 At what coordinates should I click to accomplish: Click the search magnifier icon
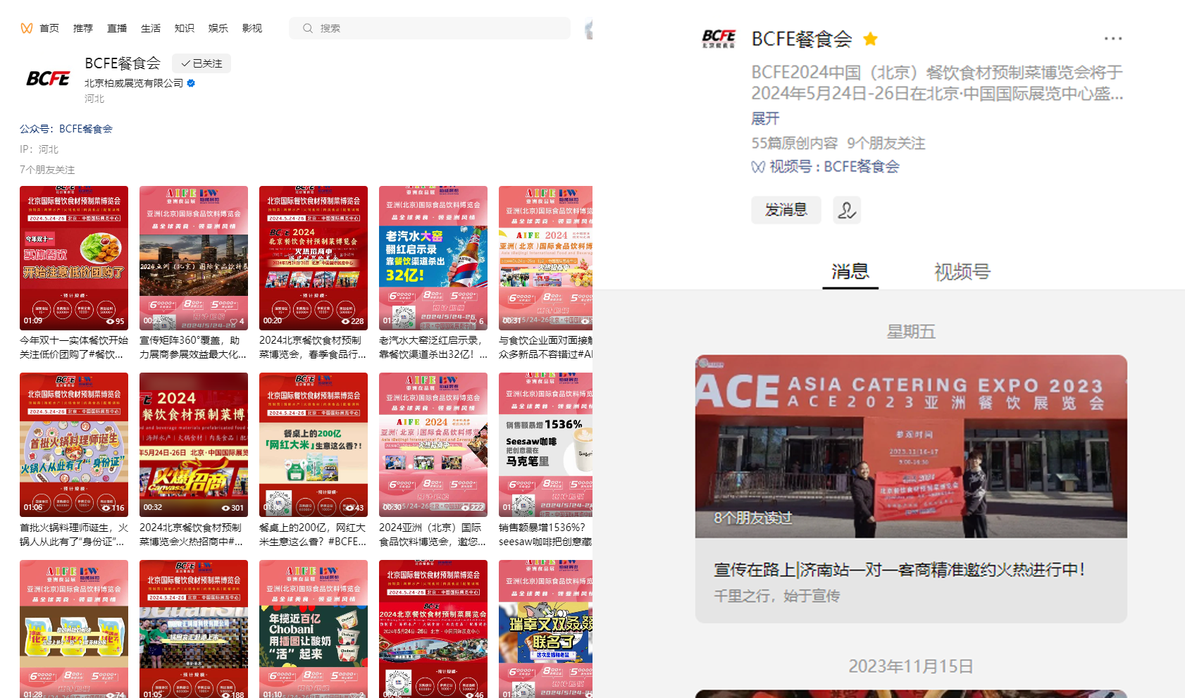coord(306,27)
